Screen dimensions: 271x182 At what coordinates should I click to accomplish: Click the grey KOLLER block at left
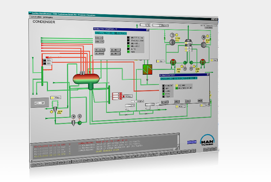(x=40, y=103)
